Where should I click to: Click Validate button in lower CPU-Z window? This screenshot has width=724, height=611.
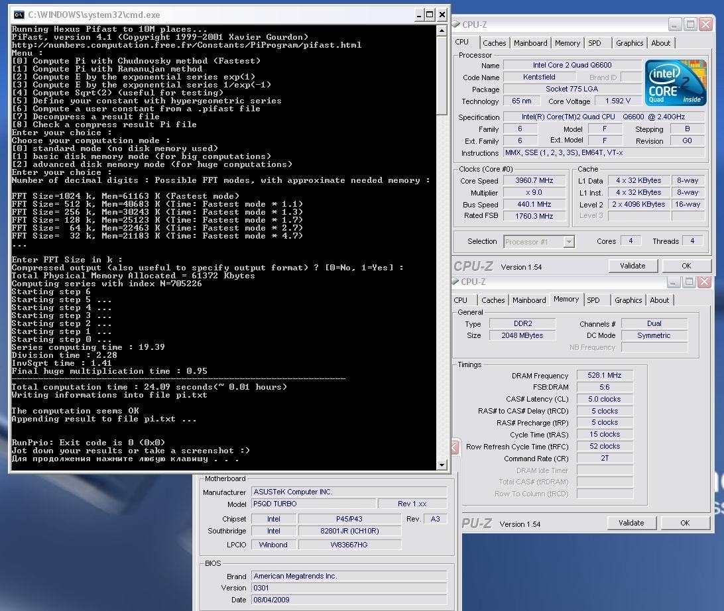coord(631,523)
